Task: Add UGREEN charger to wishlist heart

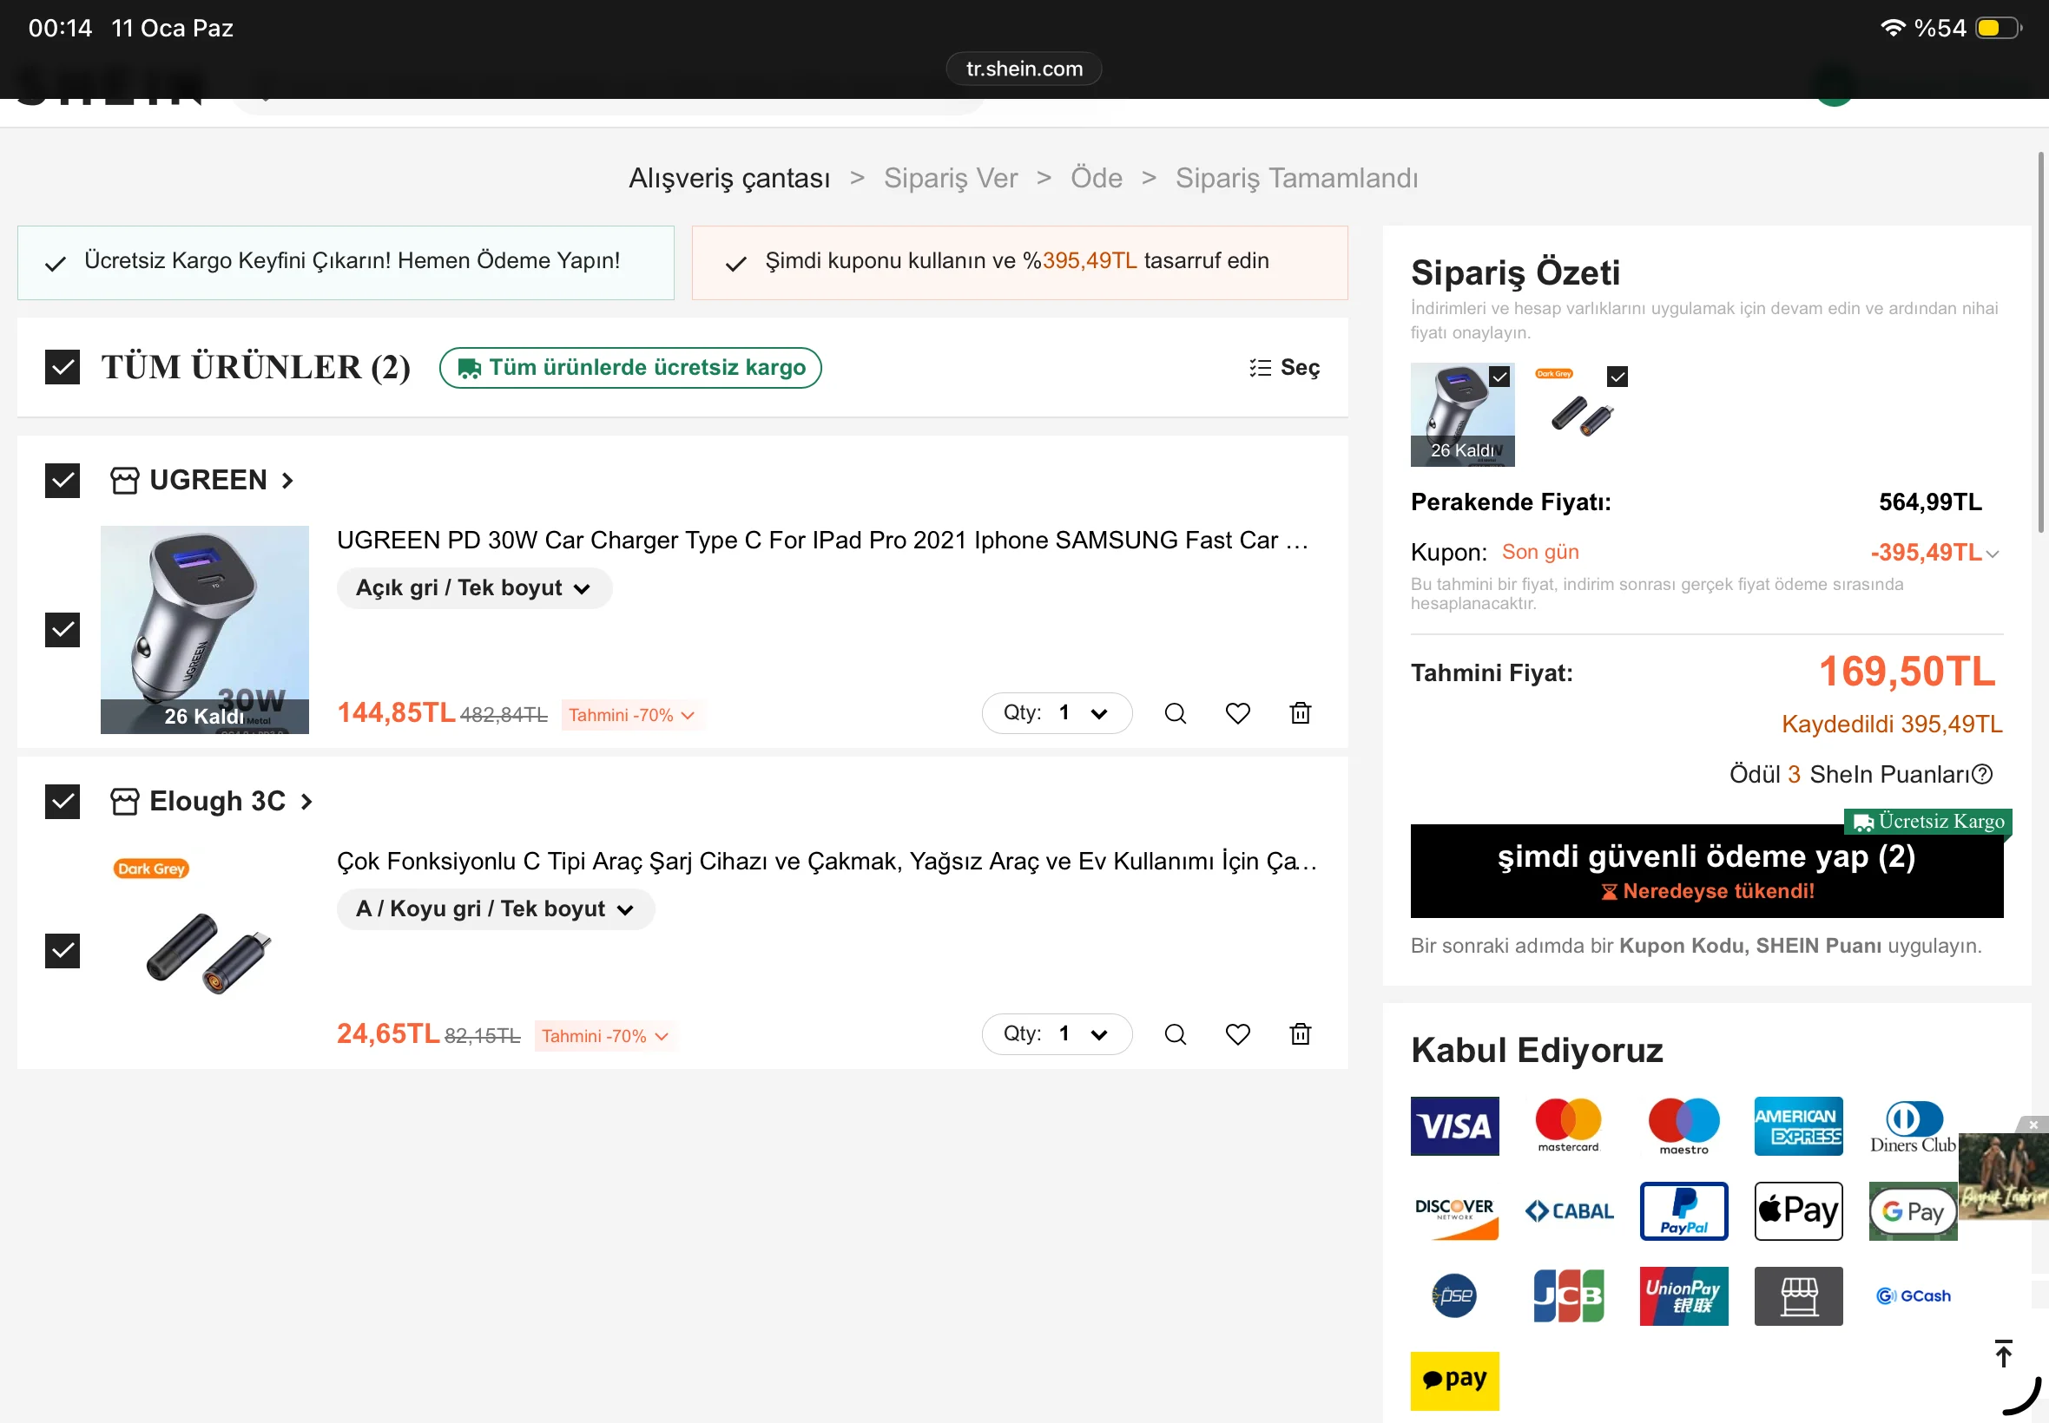Action: click(x=1237, y=713)
